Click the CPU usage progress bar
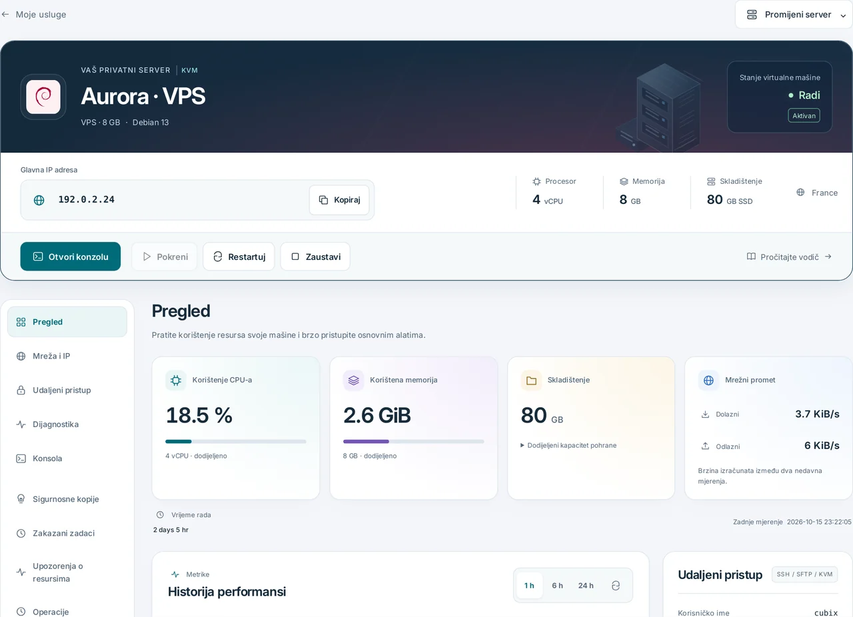The height and width of the screenshot is (617, 853). (236, 441)
